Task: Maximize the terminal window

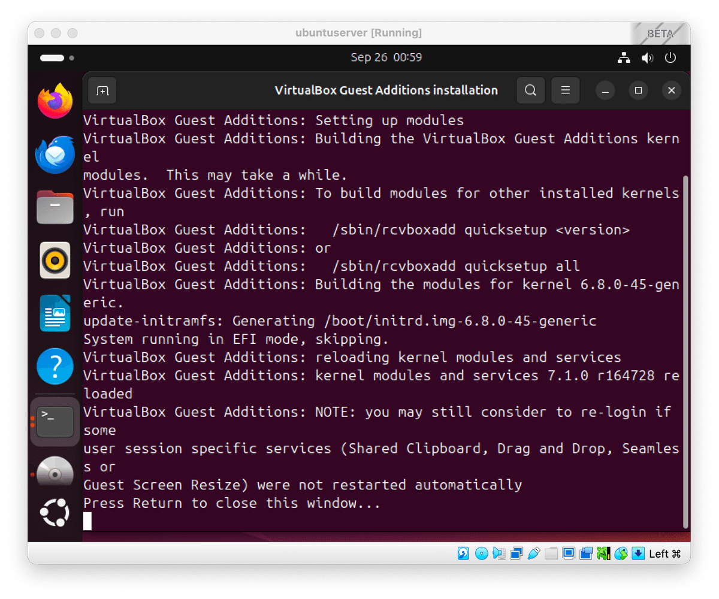Action: click(x=638, y=90)
